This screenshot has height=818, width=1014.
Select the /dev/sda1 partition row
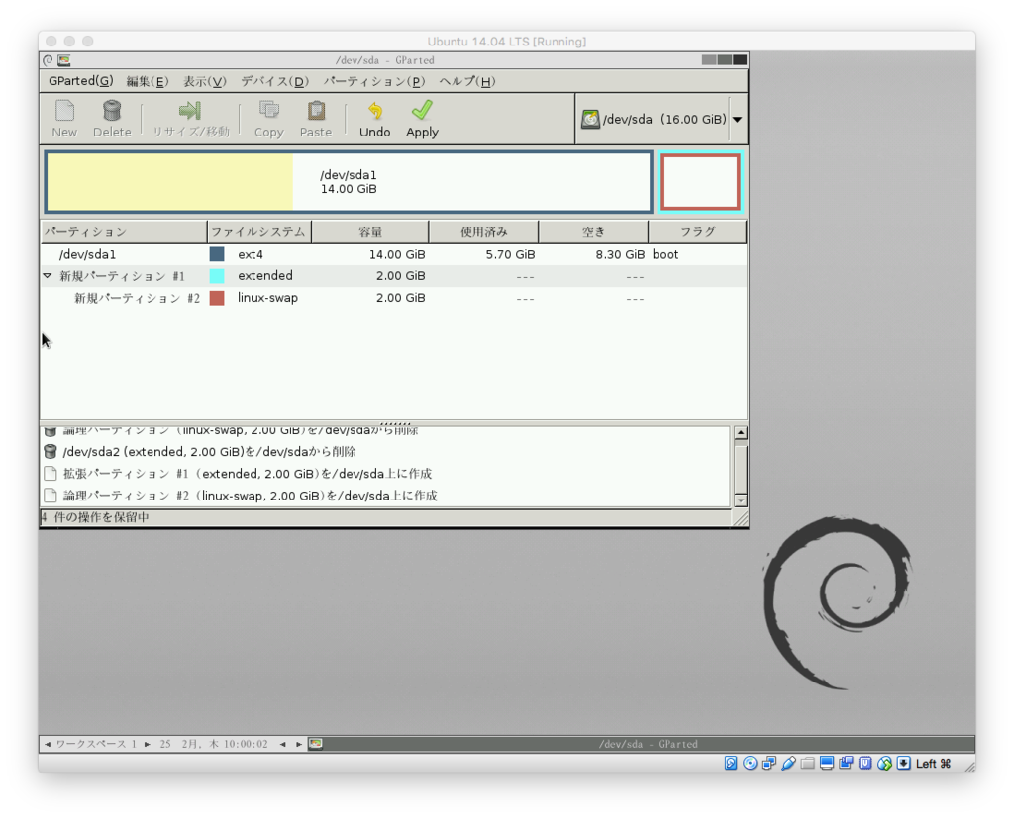click(x=393, y=254)
